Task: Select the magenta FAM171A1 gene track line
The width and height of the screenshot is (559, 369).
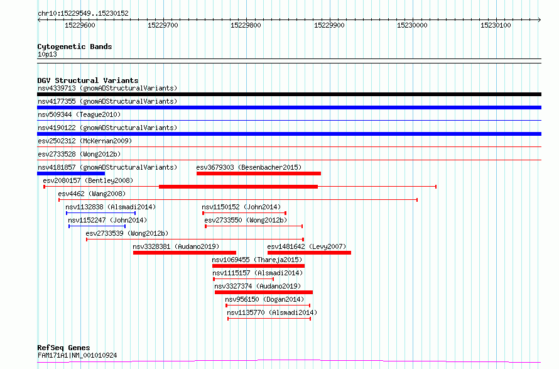Action: pyautogui.click(x=289, y=361)
